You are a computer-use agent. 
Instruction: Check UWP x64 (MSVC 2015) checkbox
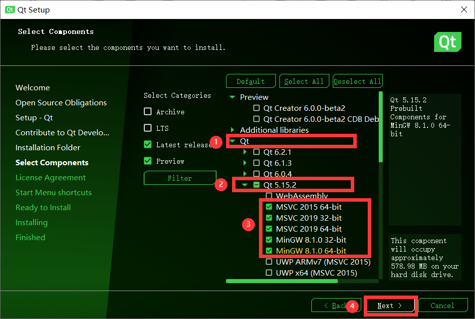click(x=269, y=273)
